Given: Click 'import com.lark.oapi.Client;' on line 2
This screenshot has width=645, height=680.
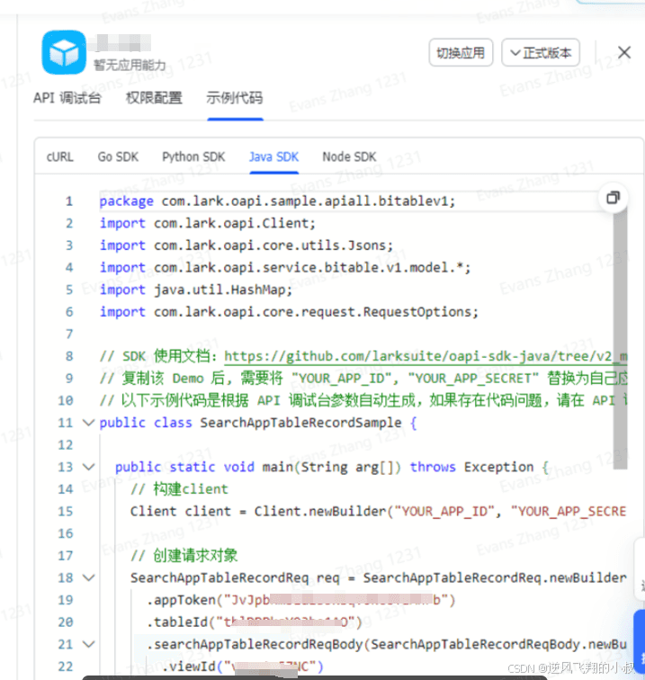Looking at the screenshot, I should coord(207,223).
